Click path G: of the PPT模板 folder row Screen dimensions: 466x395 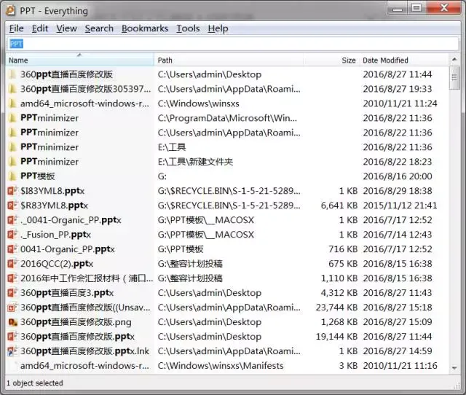point(162,176)
